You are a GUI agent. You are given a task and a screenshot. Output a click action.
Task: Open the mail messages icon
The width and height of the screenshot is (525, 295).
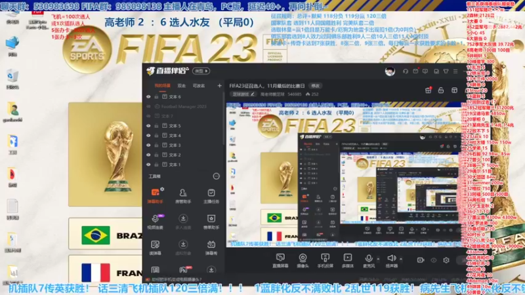pyautogui.click(x=415, y=71)
